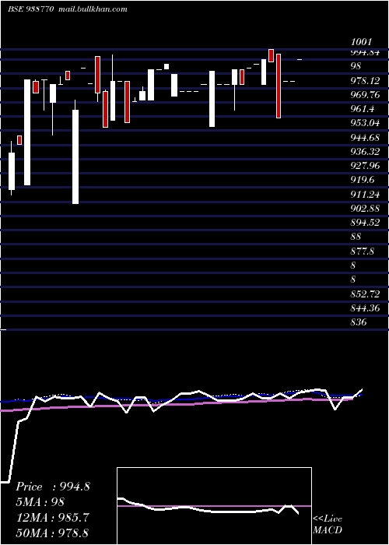Open the MACD inset chart panel
The width and height of the screenshot is (389, 545).
[214, 506]
